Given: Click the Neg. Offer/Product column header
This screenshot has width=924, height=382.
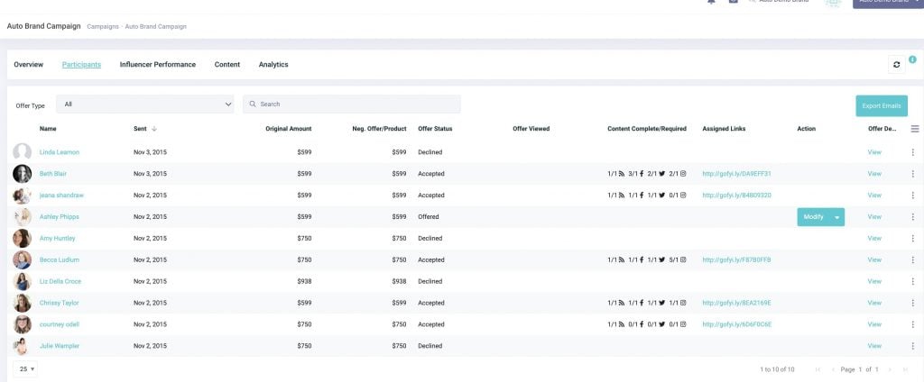Looking at the screenshot, I should 379,128.
